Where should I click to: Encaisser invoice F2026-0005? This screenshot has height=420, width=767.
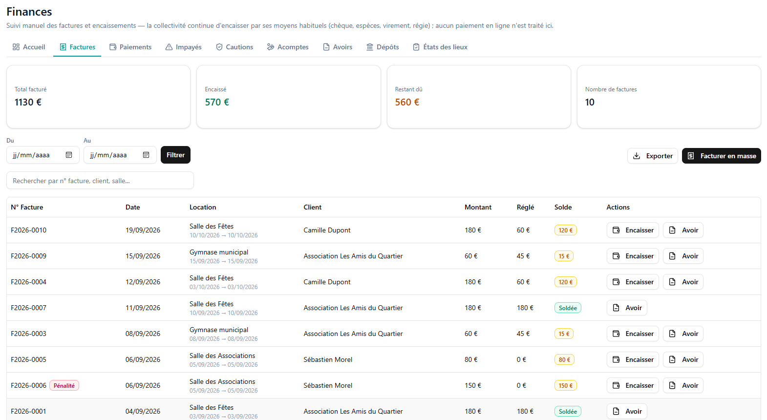tap(633, 359)
